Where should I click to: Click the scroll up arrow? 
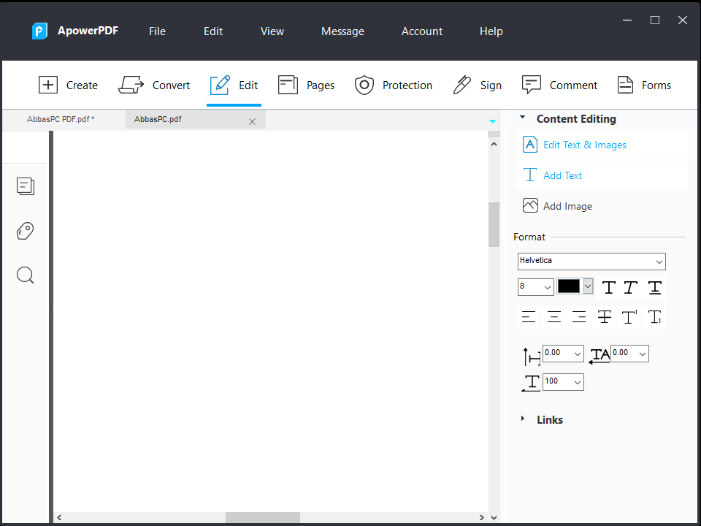[494, 144]
